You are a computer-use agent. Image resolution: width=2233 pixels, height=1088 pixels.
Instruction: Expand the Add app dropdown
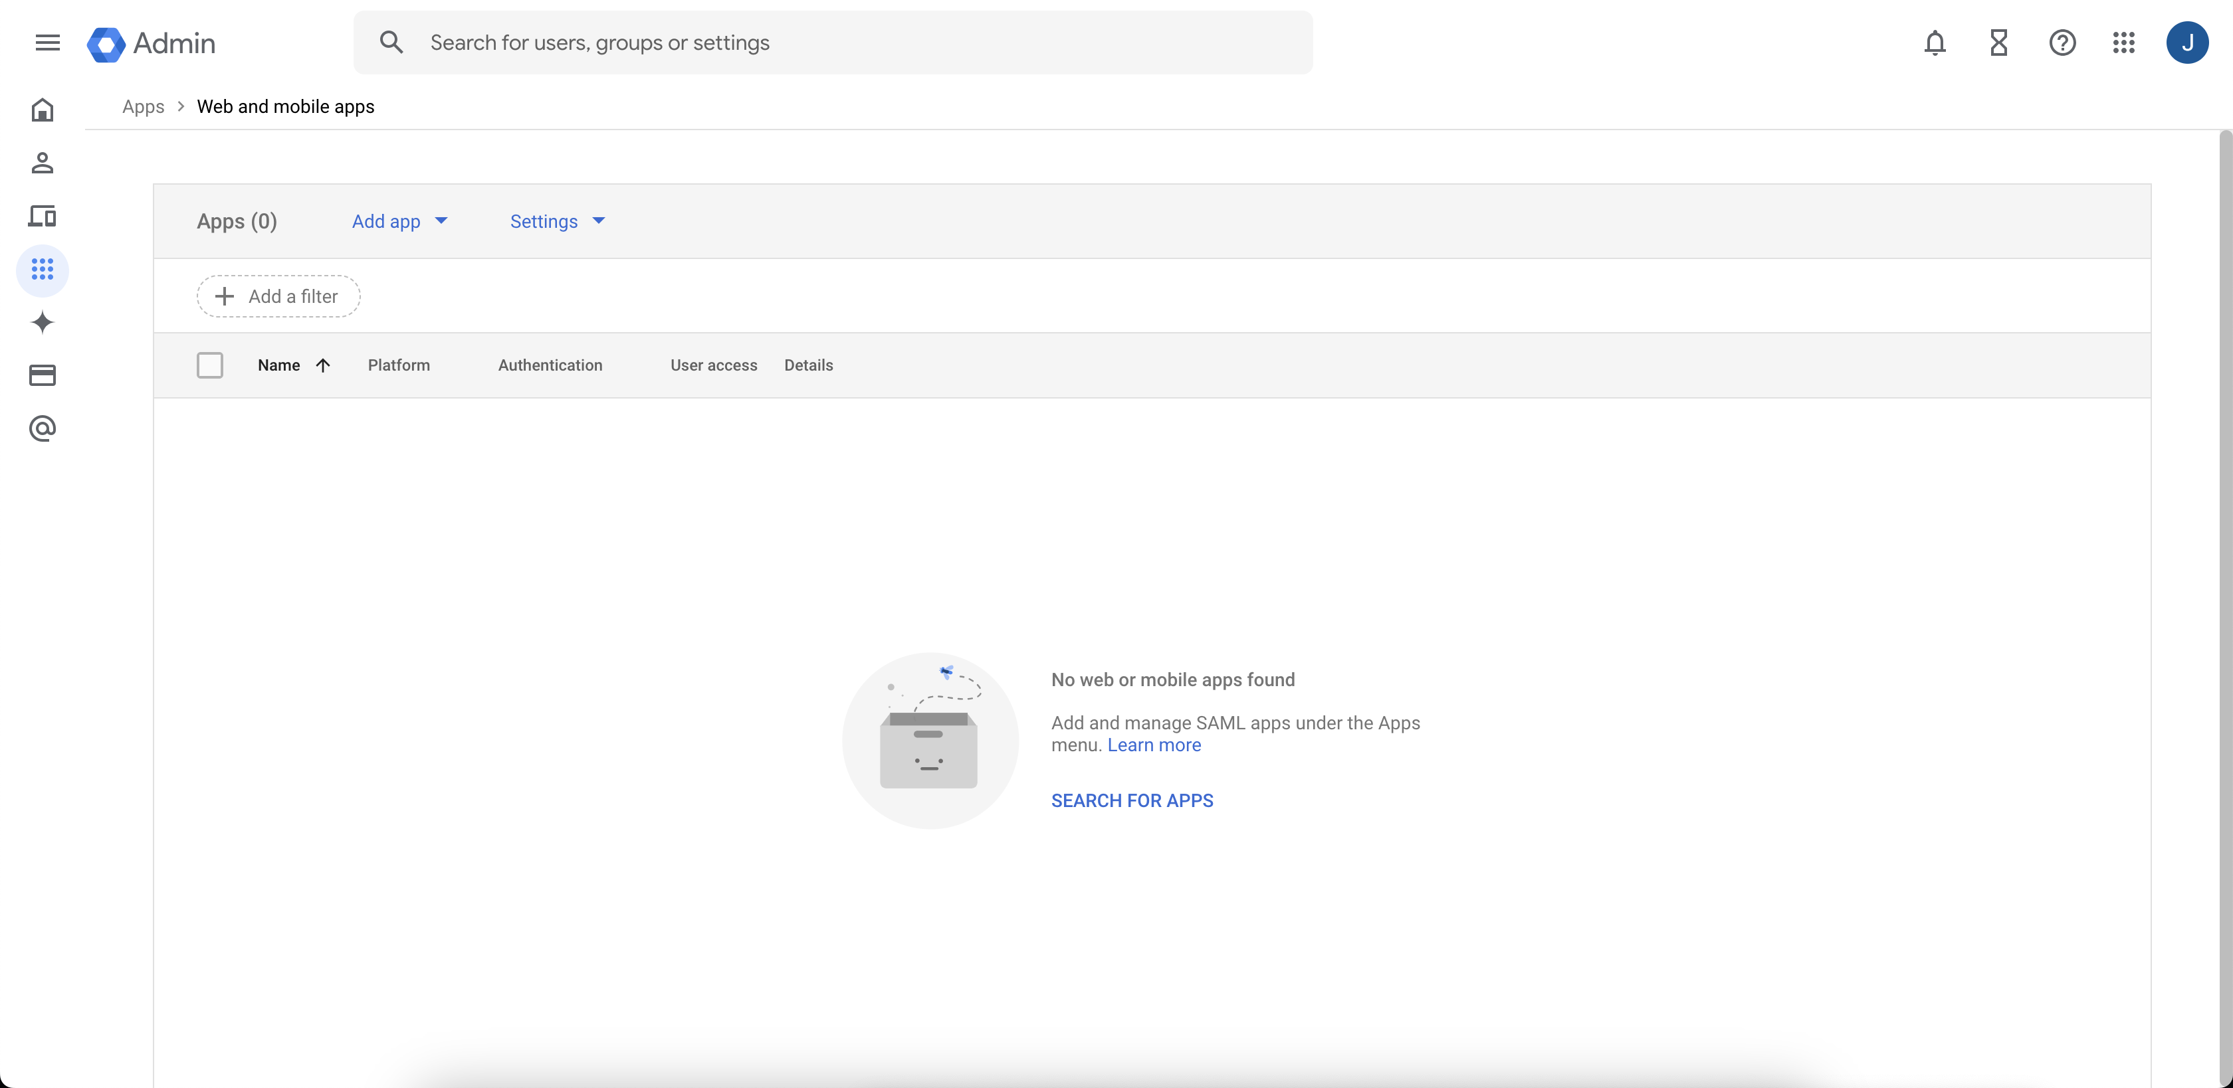tap(399, 222)
